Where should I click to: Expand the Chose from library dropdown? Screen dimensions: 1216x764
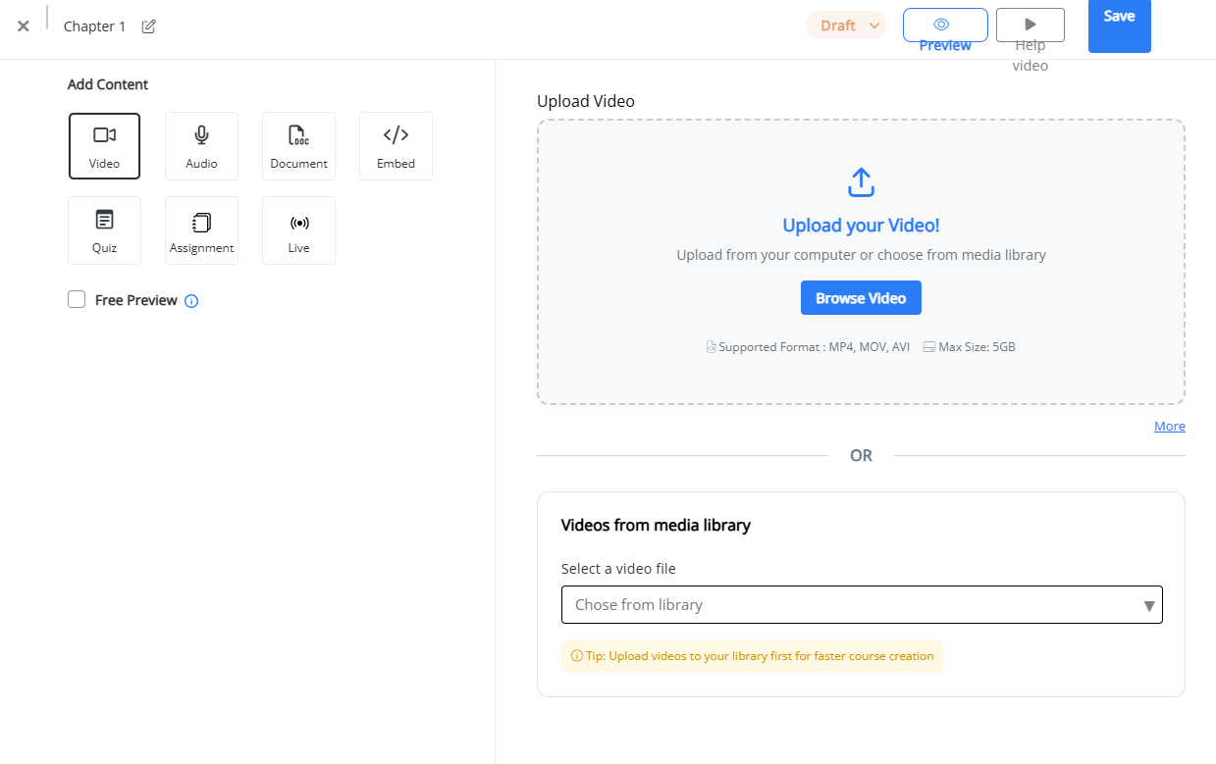click(x=861, y=605)
